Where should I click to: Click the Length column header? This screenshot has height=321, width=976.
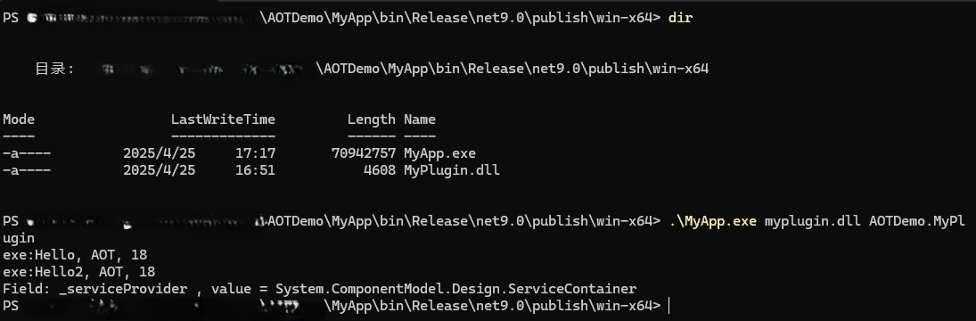click(x=371, y=119)
